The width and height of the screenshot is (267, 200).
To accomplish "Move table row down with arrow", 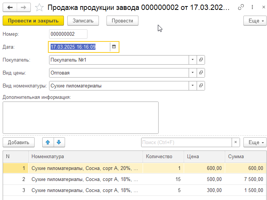I will [x=59, y=142].
